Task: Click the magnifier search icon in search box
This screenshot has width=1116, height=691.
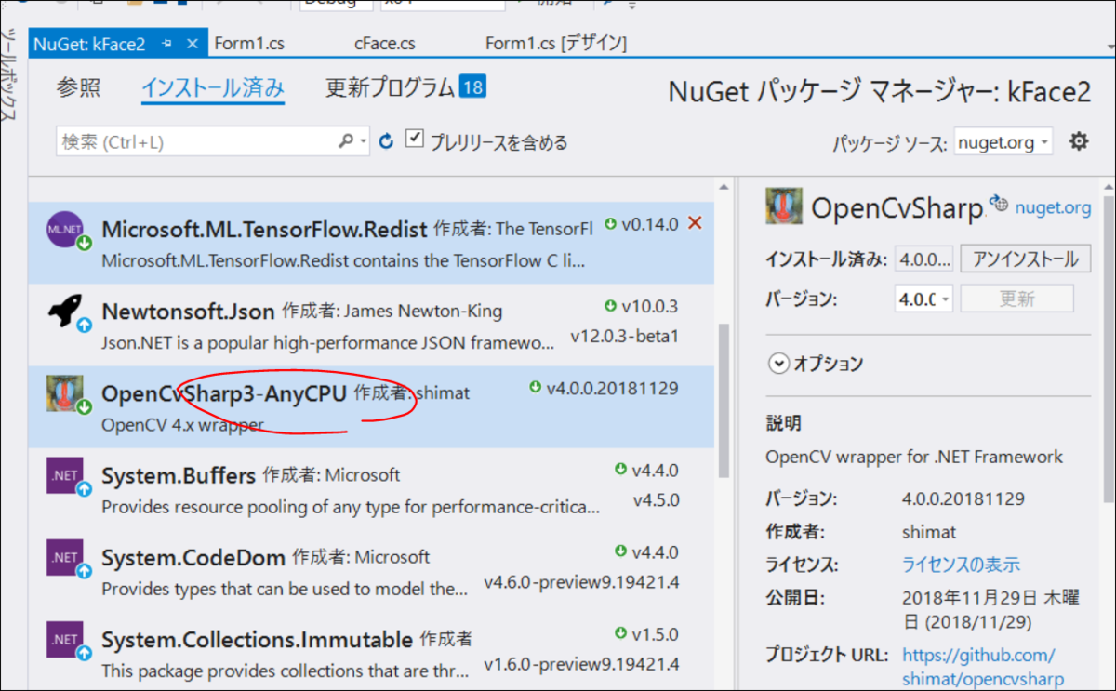Action: pyautogui.click(x=345, y=141)
